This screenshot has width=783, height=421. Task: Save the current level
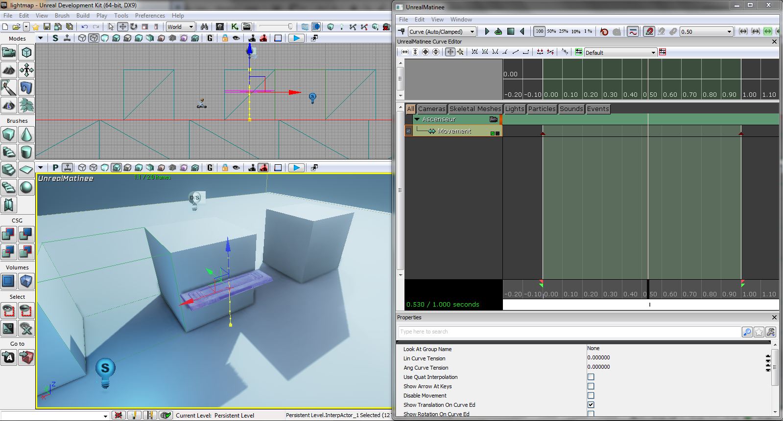pyautogui.click(x=47, y=27)
